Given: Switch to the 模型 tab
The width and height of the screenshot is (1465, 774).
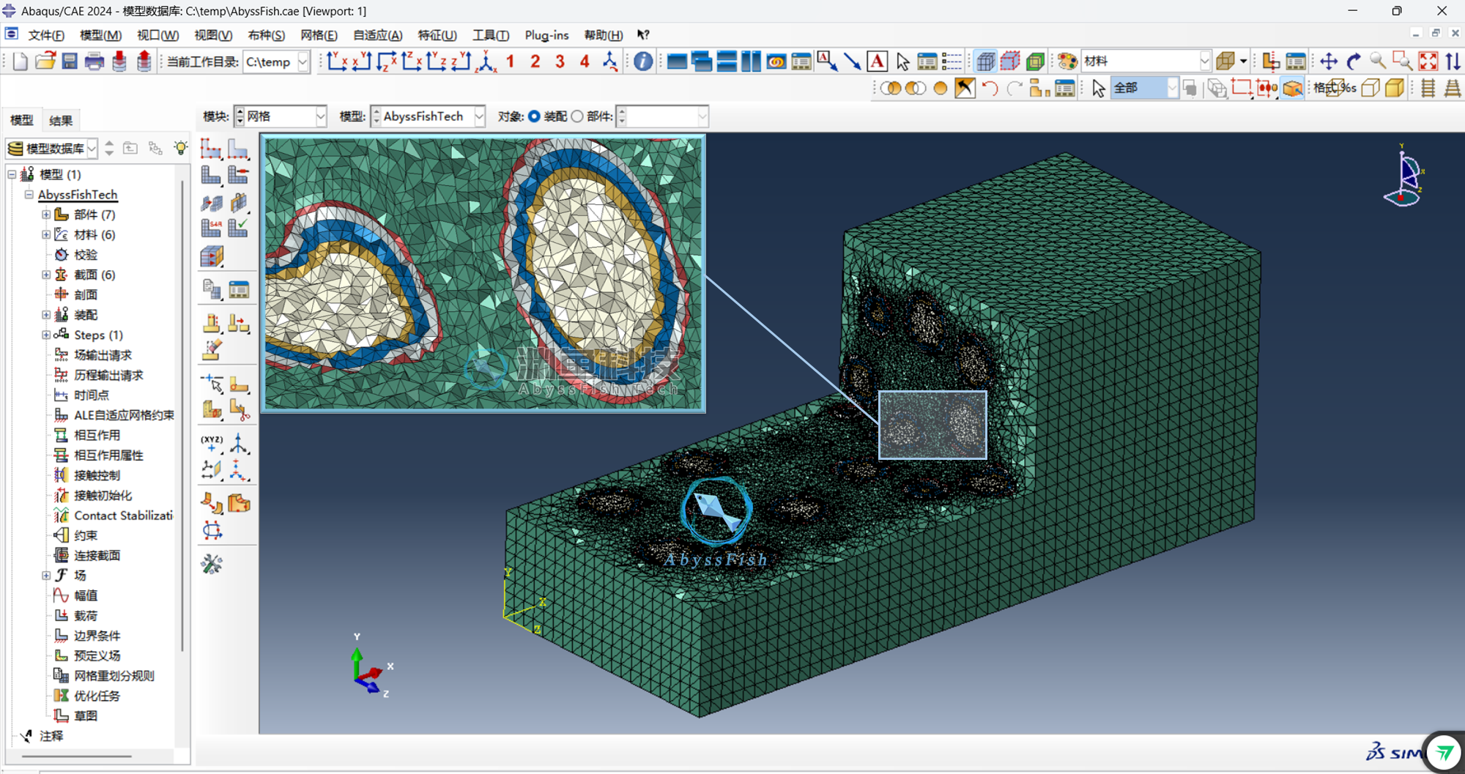Looking at the screenshot, I should pyautogui.click(x=22, y=121).
